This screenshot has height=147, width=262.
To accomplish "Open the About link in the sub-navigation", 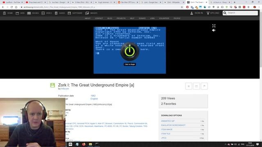I will pos(88,18).
